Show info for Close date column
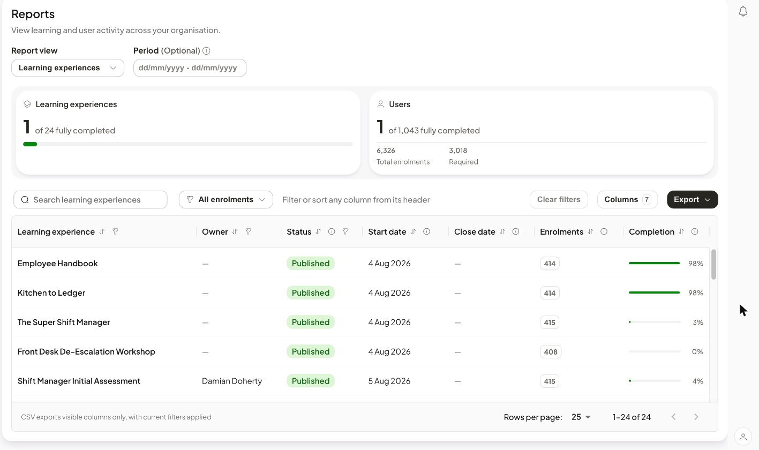 [x=516, y=232]
